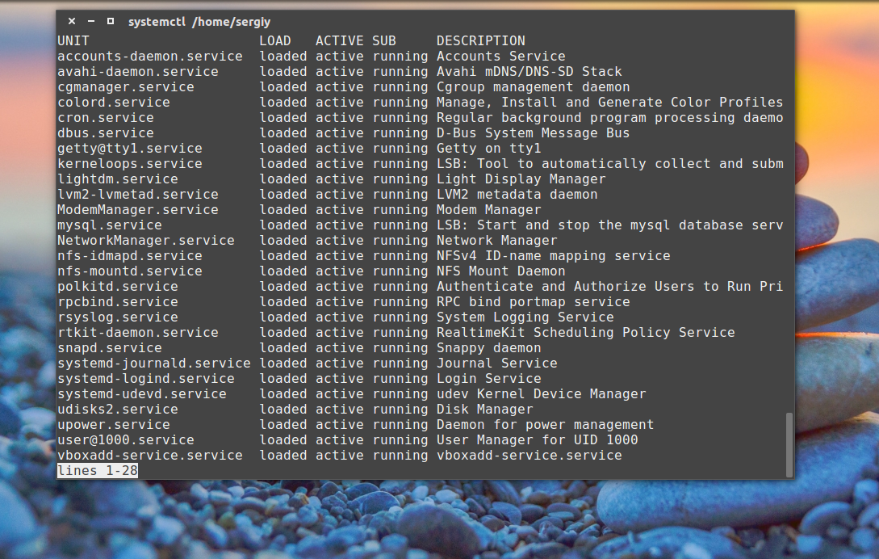The width and height of the screenshot is (879, 559).
Task: Click the mysql.service unit name
Action: click(109, 225)
